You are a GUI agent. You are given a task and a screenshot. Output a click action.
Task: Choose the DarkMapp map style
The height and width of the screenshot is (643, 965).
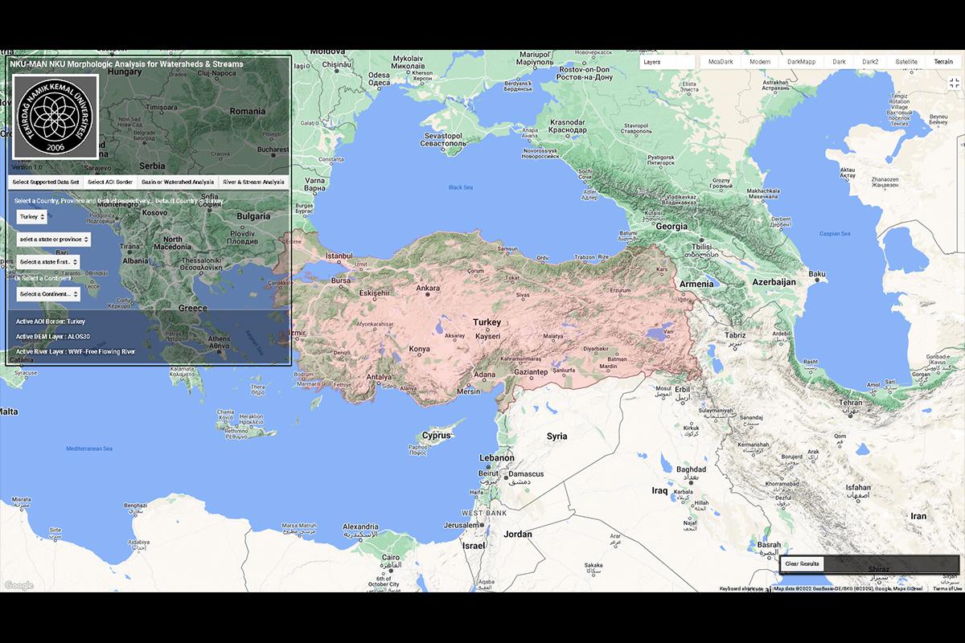pos(801,62)
